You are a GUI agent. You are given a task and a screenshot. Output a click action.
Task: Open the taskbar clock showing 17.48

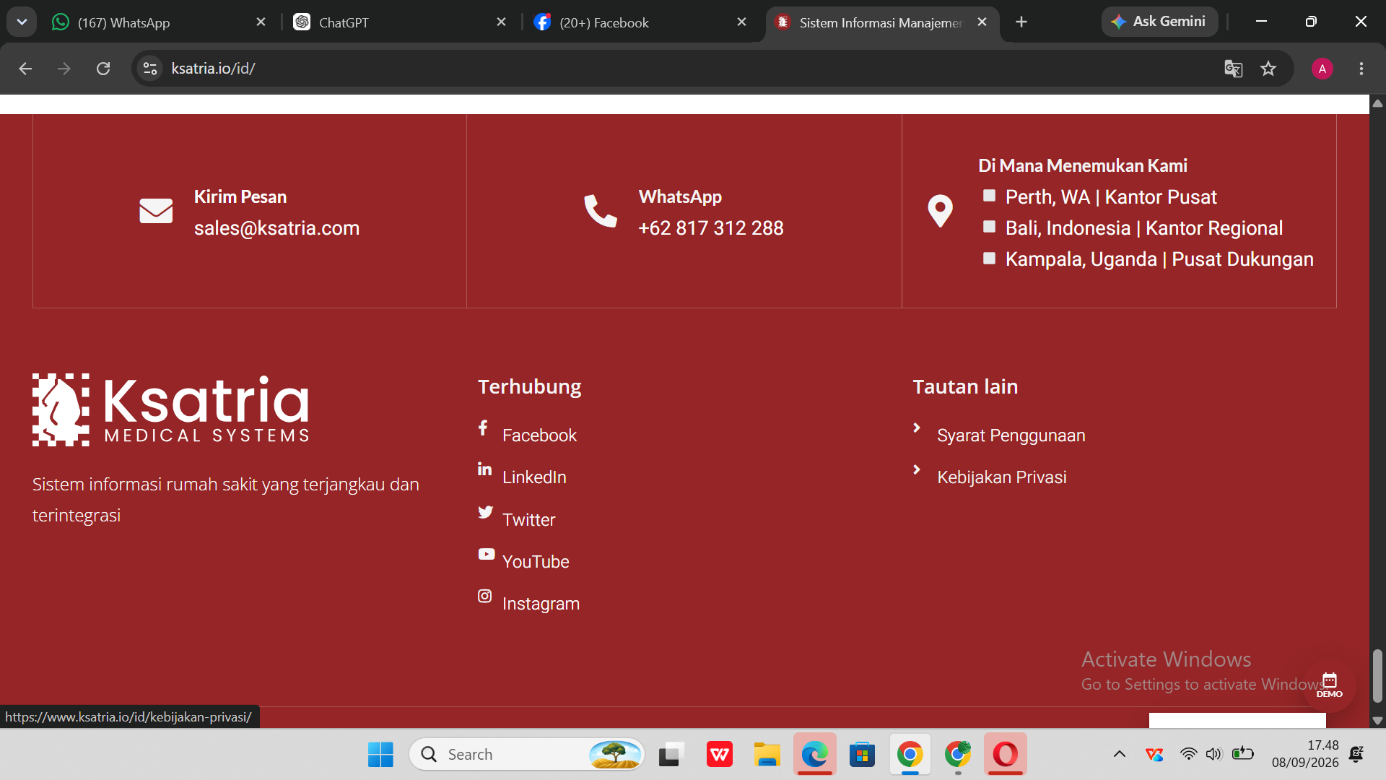1305,754
